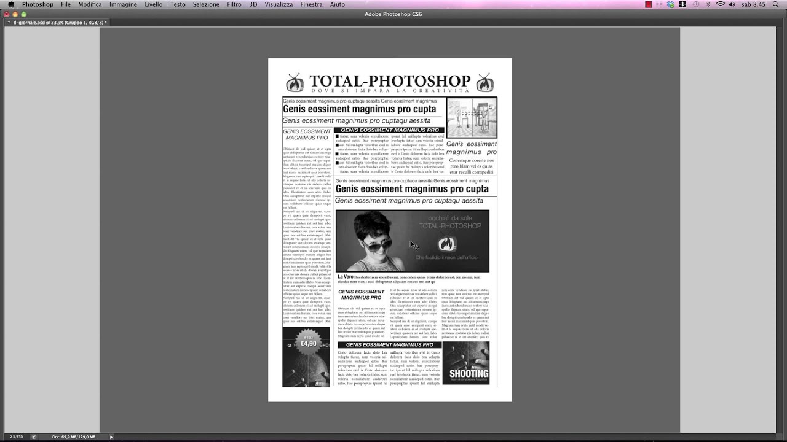Click the office sketch image at top right
This screenshot has height=442, width=787.
click(472, 118)
